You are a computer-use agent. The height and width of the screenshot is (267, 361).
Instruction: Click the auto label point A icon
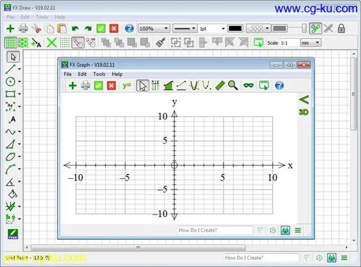coord(36,43)
